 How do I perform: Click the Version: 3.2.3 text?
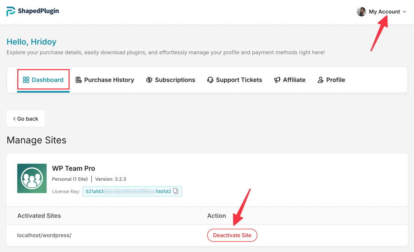(110, 179)
